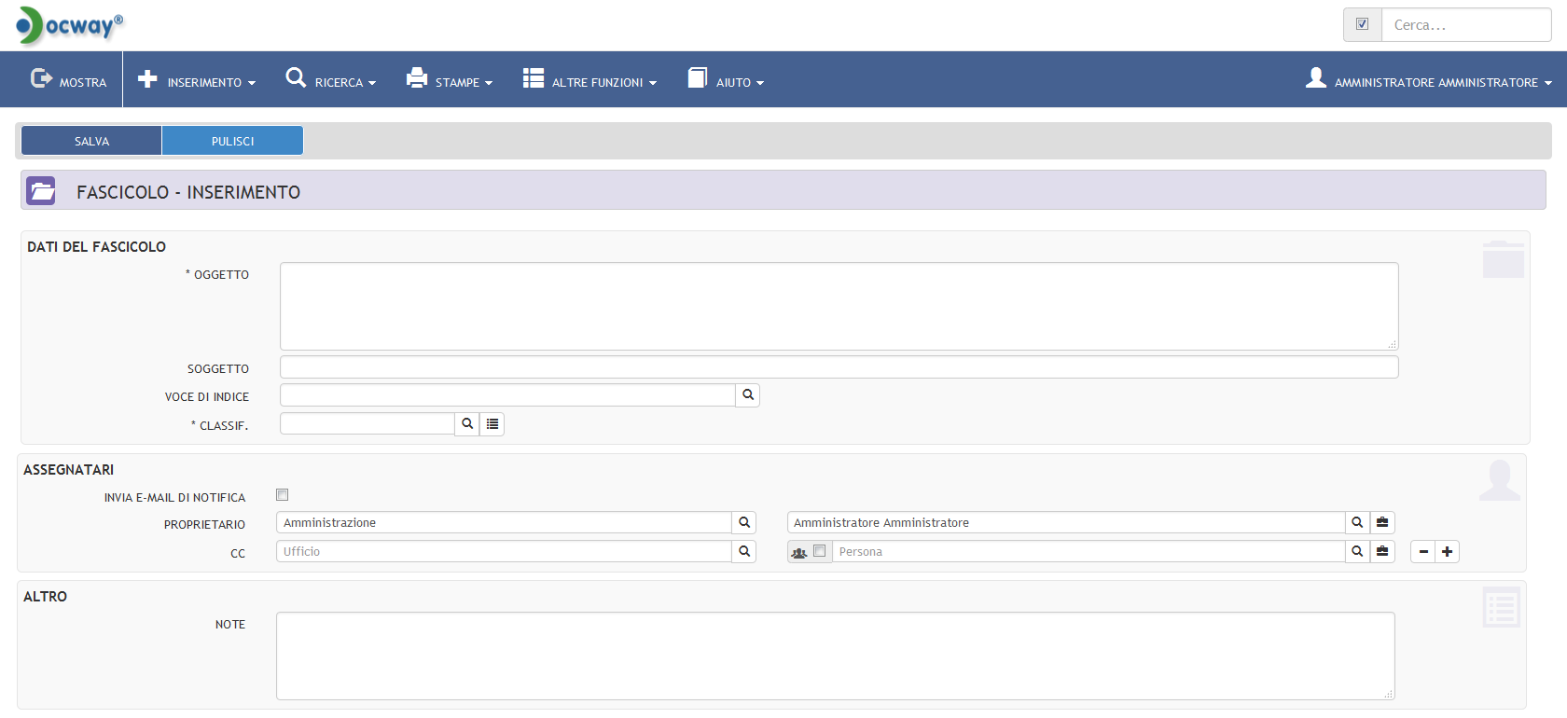Expand the Amministratore Amministratore user menu
The image size is (1567, 718).
[x=1429, y=81]
